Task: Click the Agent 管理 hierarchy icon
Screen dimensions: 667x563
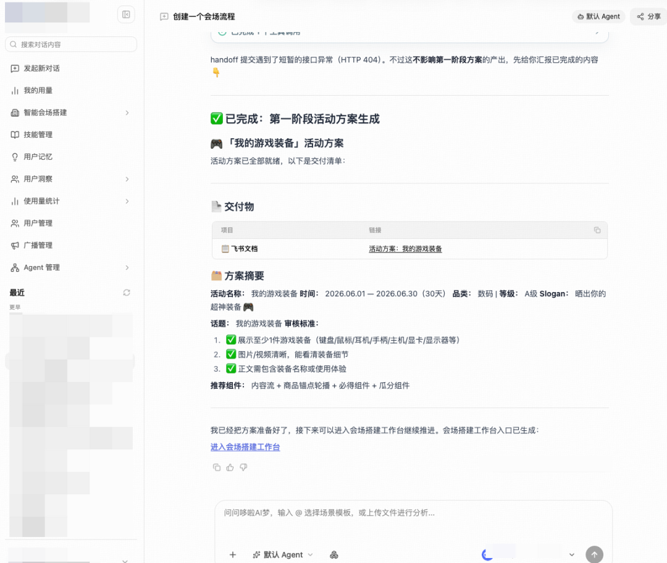Action: coord(15,267)
